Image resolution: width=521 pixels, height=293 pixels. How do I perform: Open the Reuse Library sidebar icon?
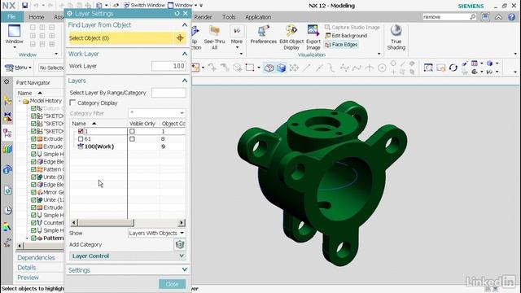(7, 149)
